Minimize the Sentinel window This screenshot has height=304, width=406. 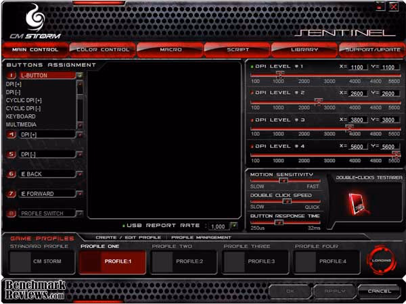click(x=380, y=7)
